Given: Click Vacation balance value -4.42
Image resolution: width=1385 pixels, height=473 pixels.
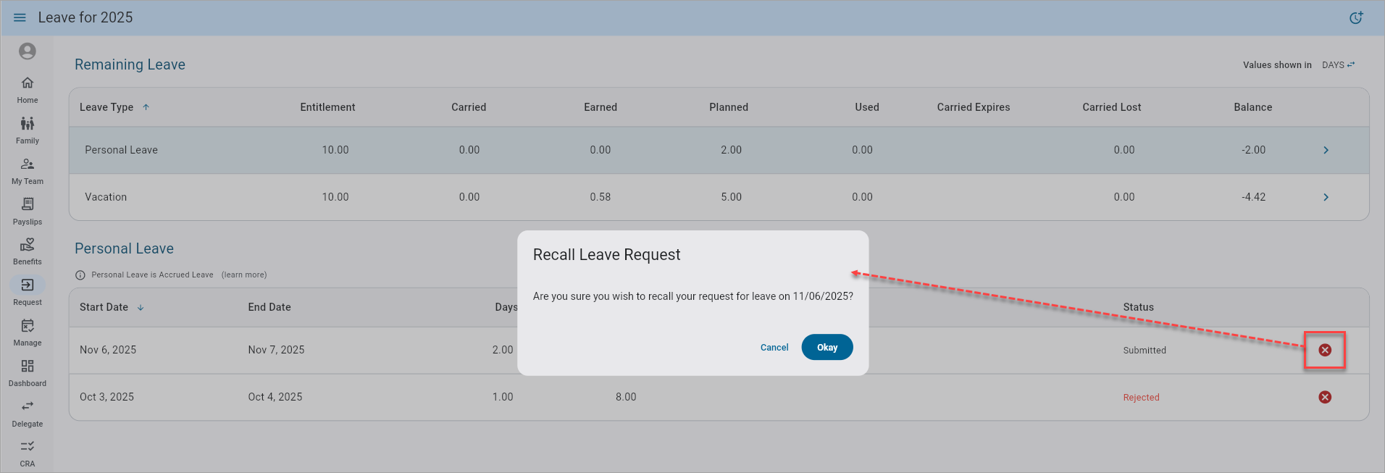Looking at the screenshot, I should point(1254,197).
